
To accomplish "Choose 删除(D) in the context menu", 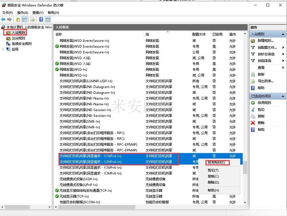I will [213, 182].
